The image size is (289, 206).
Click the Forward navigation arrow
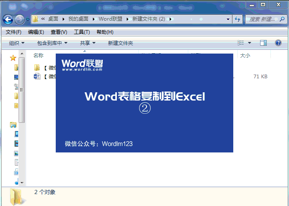click(19, 19)
